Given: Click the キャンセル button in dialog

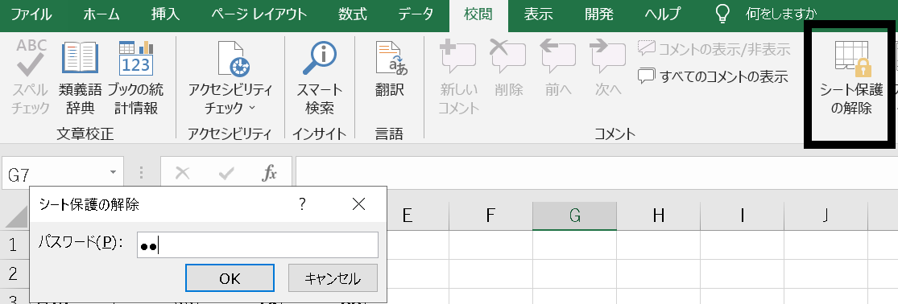Looking at the screenshot, I should pos(333,278).
